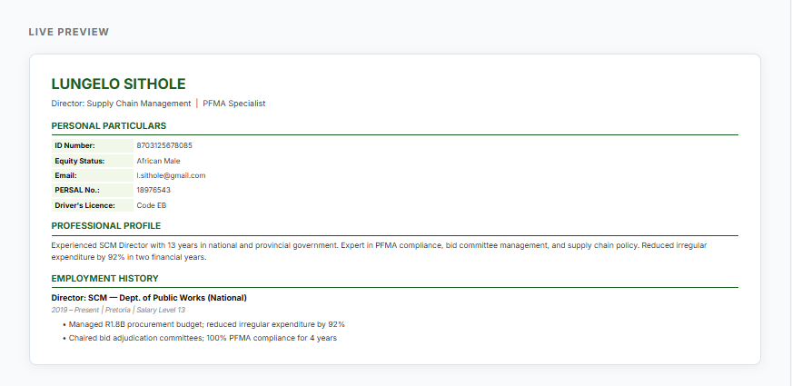Select the Code EB licence value
The height and width of the screenshot is (386, 792).
(x=152, y=205)
